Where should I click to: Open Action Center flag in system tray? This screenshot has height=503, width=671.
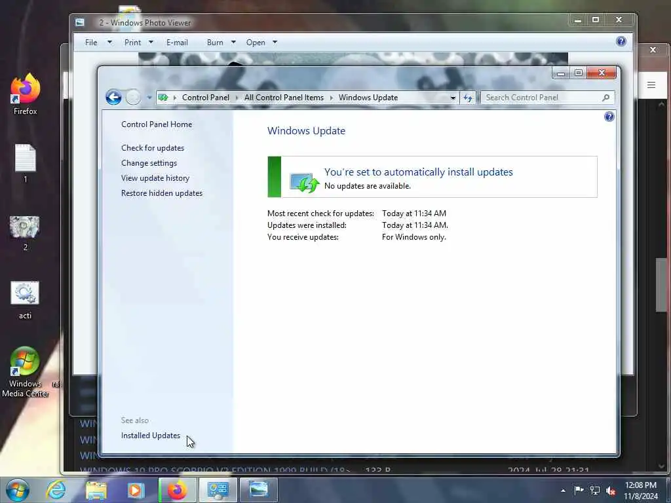[x=579, y=490]
